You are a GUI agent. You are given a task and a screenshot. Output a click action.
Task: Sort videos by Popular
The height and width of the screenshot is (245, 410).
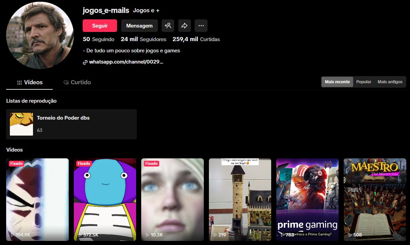coord(364,82)
